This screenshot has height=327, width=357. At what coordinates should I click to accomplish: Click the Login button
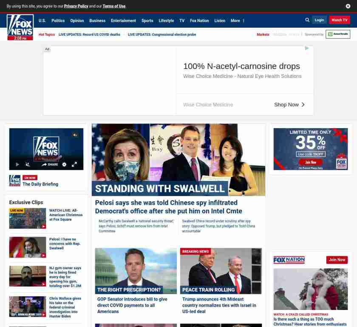coord(319,20)
